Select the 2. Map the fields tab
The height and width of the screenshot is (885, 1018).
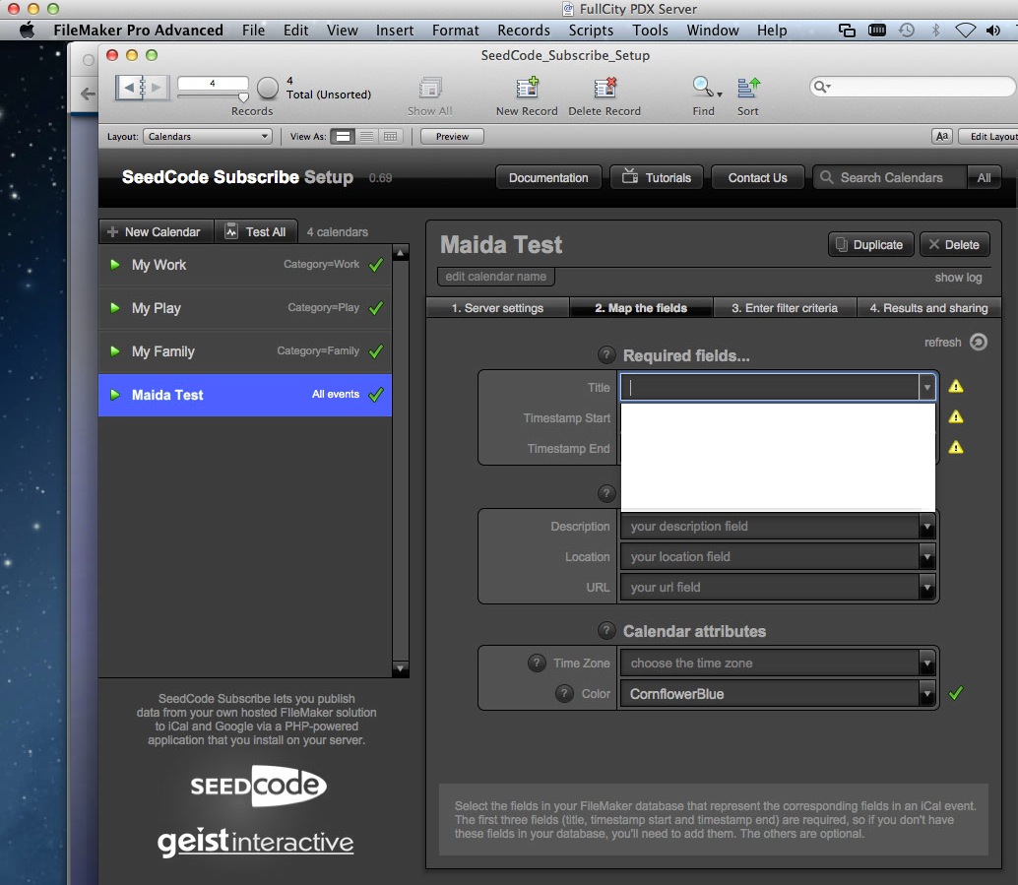point(642,308)
